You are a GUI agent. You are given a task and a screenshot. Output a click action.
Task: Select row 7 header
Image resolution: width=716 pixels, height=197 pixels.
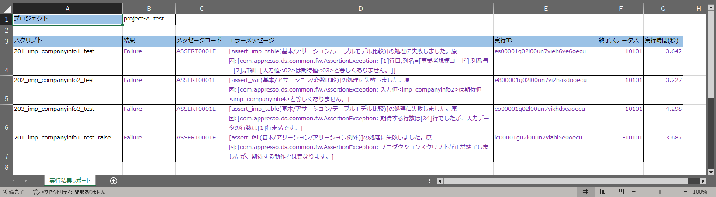[7, 148]
